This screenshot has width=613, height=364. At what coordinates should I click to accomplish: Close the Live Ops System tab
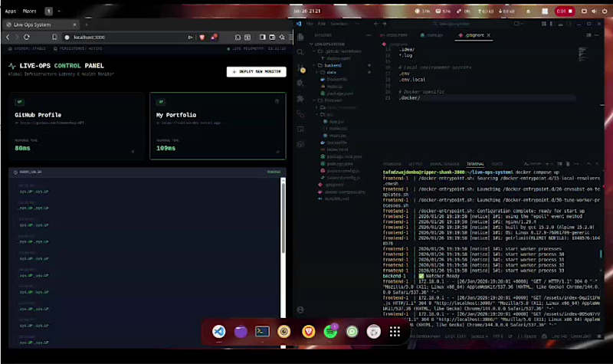coord(74,25)
